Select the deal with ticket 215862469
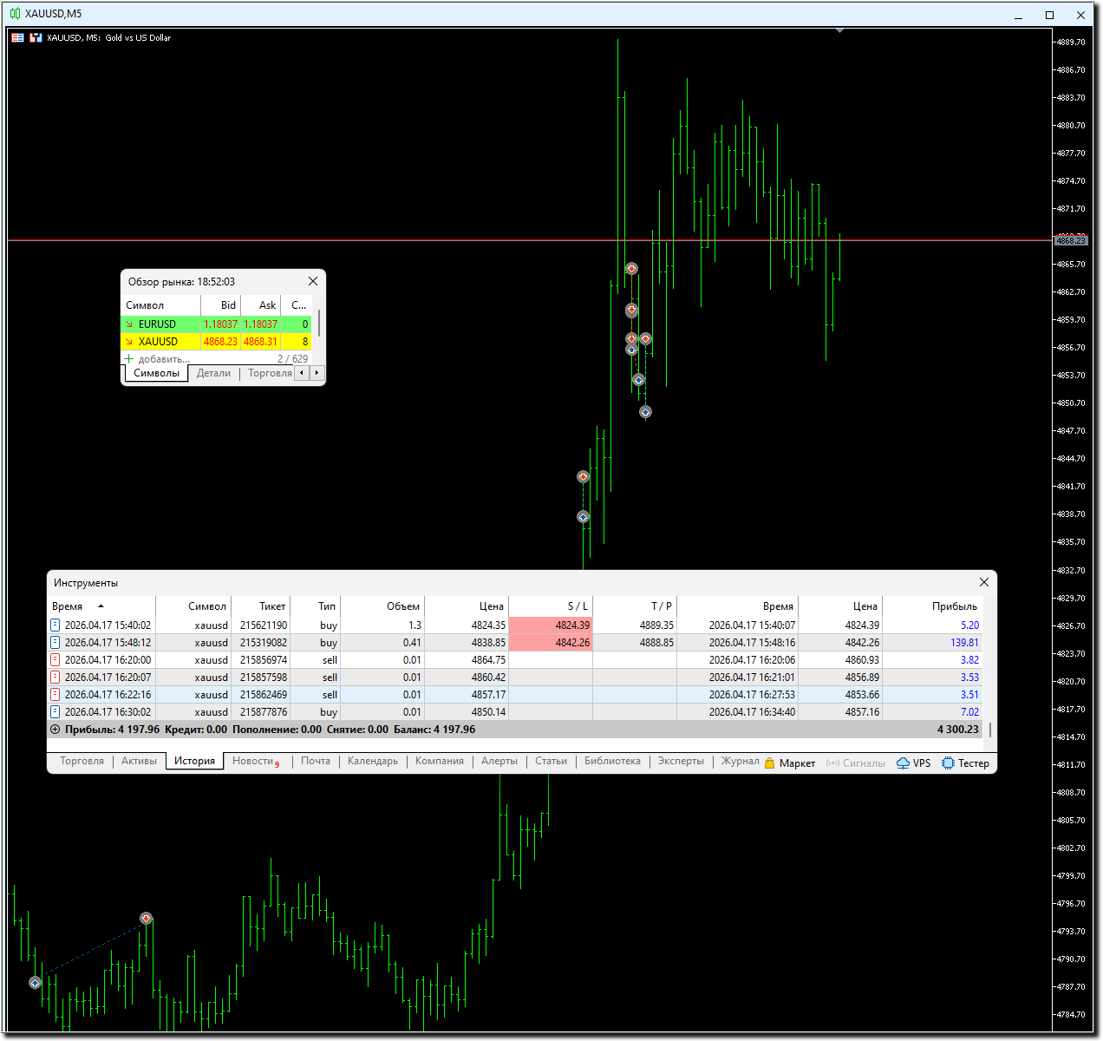This screenshot has height=1041, width=1103. click(x=263, y=695)
